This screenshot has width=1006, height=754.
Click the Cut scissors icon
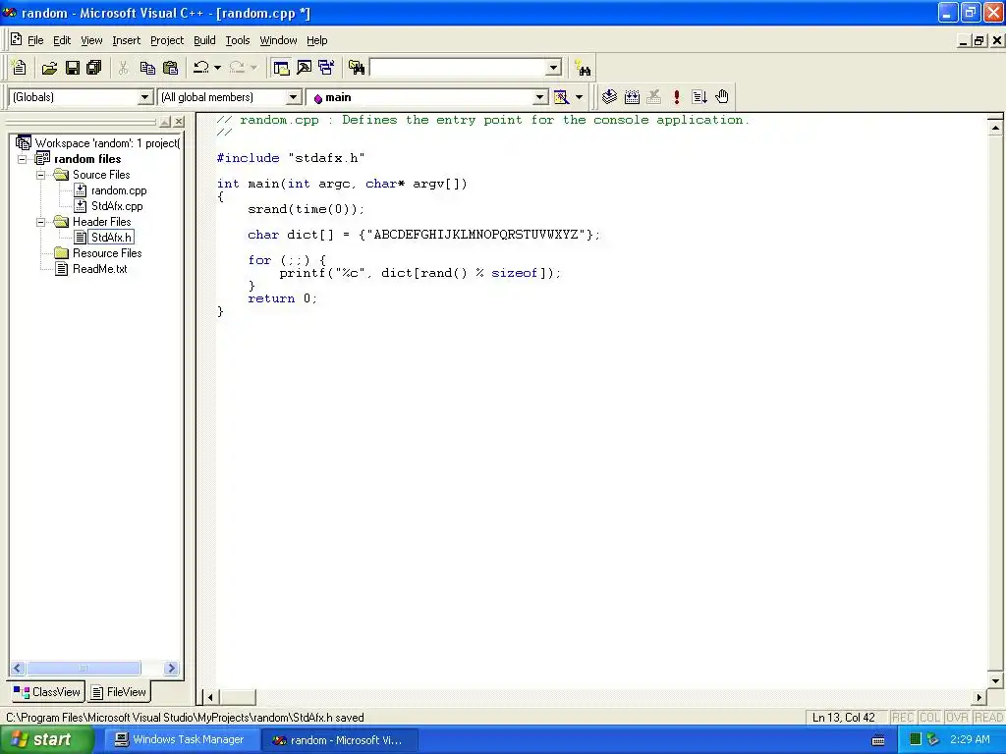(x=123, y=68)
